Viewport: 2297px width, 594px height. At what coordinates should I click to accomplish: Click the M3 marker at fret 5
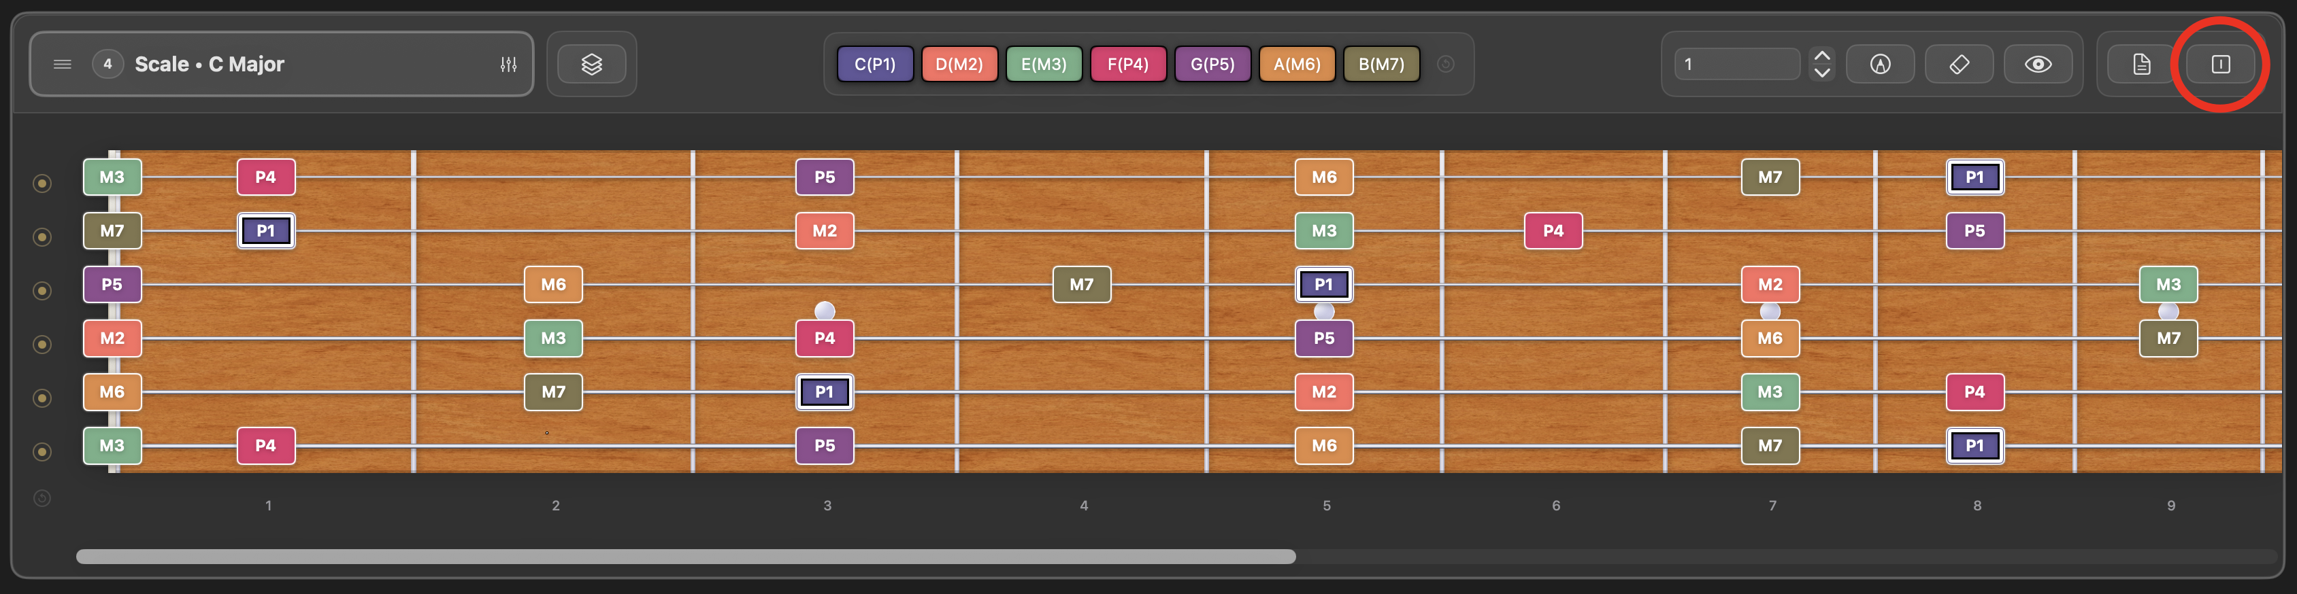click(1323, 230)
